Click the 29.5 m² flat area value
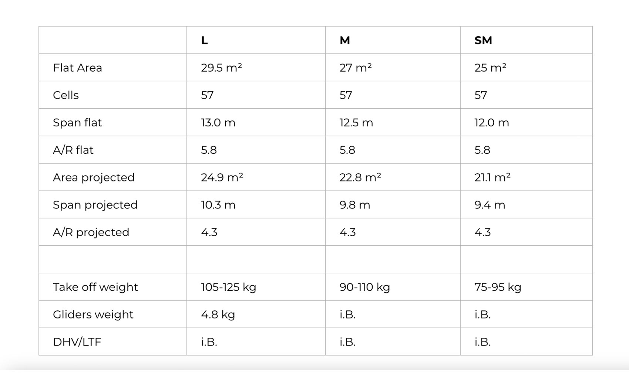This screenshot has height=388, width=629. point(221,68)
